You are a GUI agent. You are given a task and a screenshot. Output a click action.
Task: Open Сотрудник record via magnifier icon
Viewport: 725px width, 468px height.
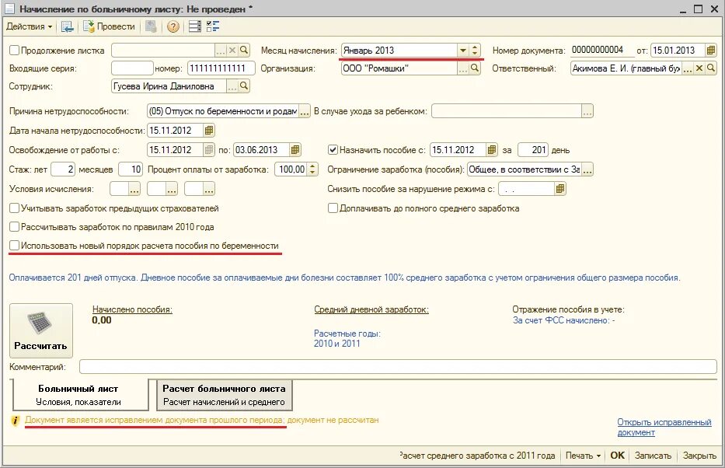pos(244,86)
